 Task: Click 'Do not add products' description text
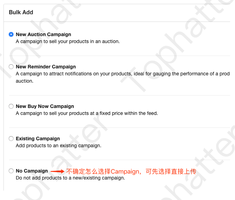[70, 178]
